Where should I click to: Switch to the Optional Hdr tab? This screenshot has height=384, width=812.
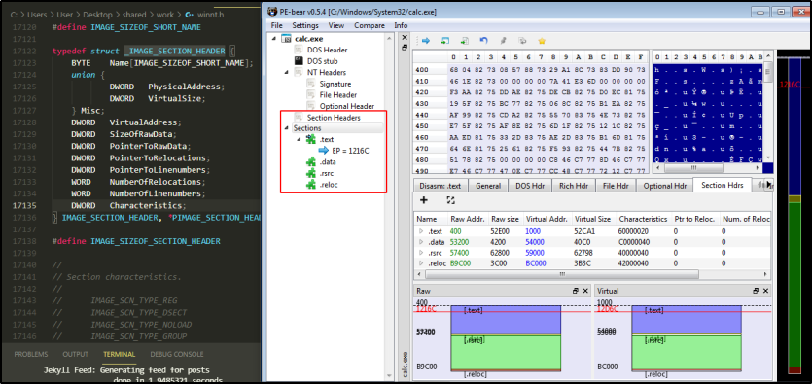coord(664,186)
